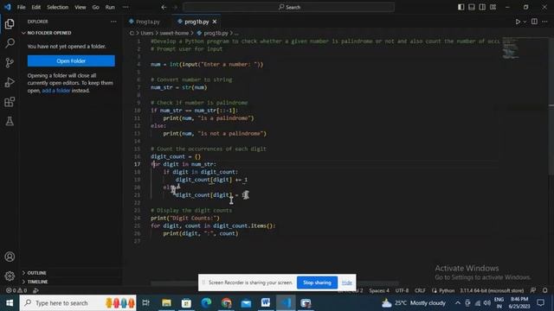Open the Selection menu
Viewport: 554px width, 311px height.
tap(58, 7)
